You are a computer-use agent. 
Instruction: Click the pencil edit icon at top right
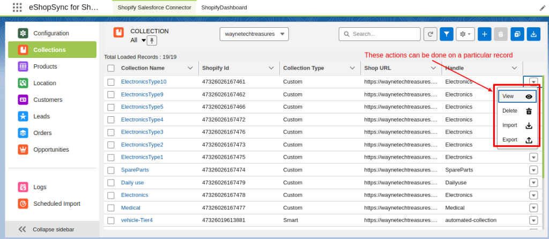tap(543, 8)
